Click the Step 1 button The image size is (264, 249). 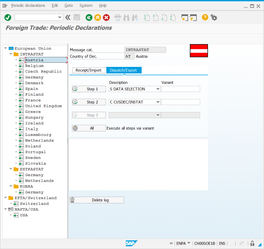89,89
